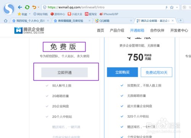This screenshot has height=138, width=191.
Task: Go to 首页 in site navigation
Action: point(100,30)
